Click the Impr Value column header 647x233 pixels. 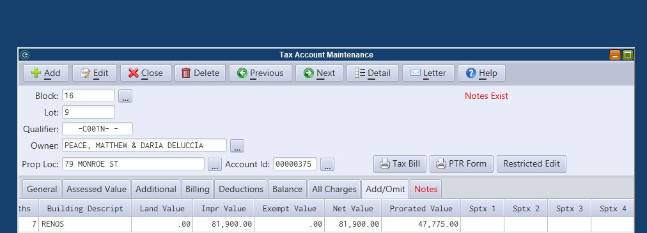point(224,209)
